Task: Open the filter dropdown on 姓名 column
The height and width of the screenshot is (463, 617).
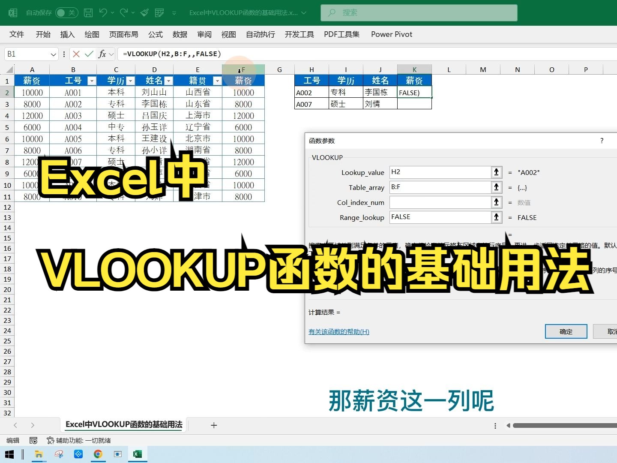Action: (169, 81)
